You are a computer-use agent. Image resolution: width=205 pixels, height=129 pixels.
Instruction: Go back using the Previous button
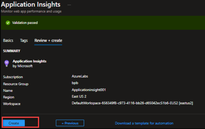(70, 123)
